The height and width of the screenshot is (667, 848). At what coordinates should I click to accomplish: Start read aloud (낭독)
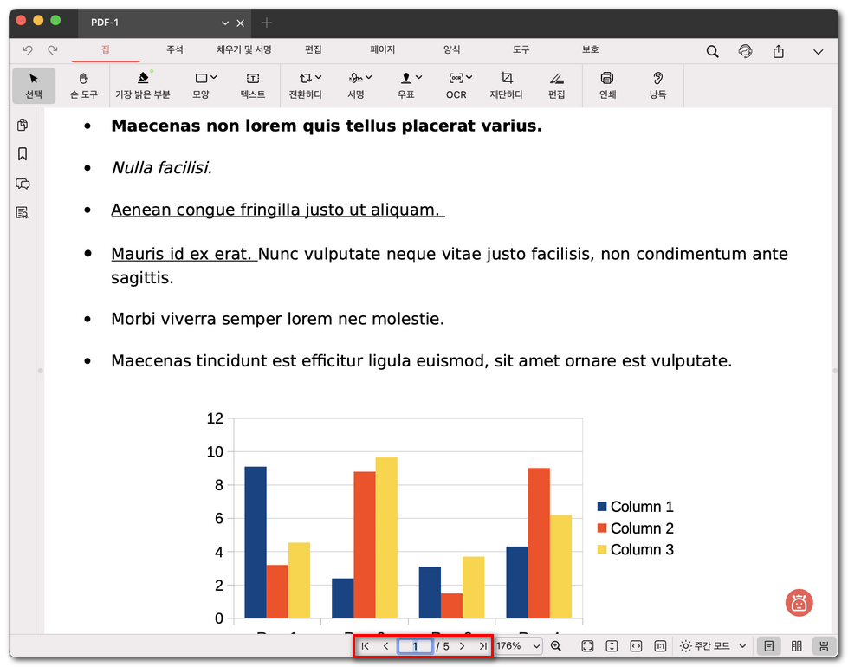[x=657, y=85]
